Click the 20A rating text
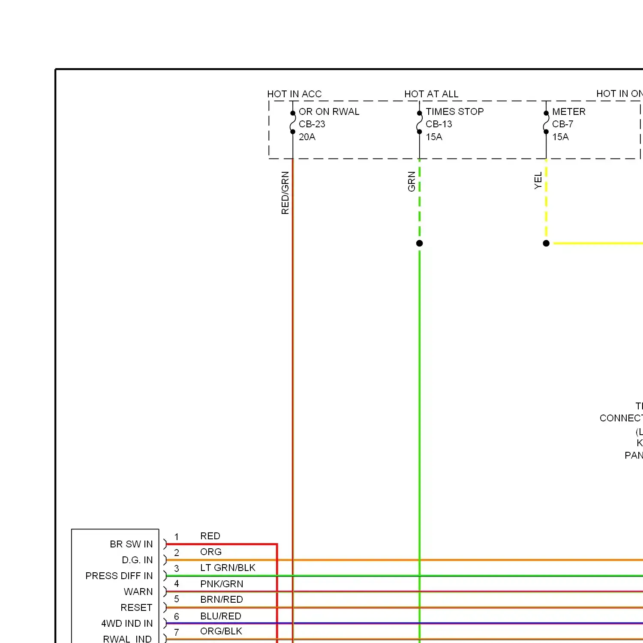 [307, 137]
